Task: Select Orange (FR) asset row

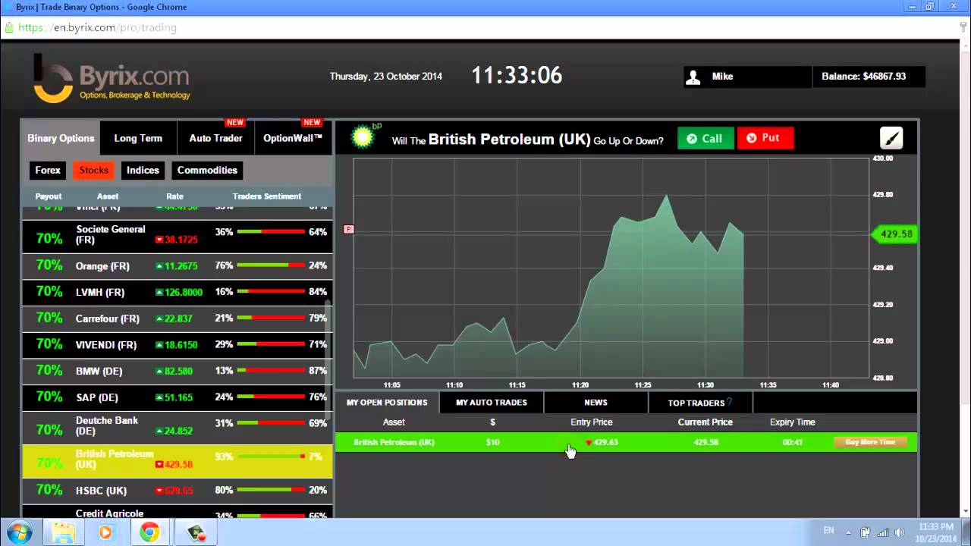Action: click(178, 265)
